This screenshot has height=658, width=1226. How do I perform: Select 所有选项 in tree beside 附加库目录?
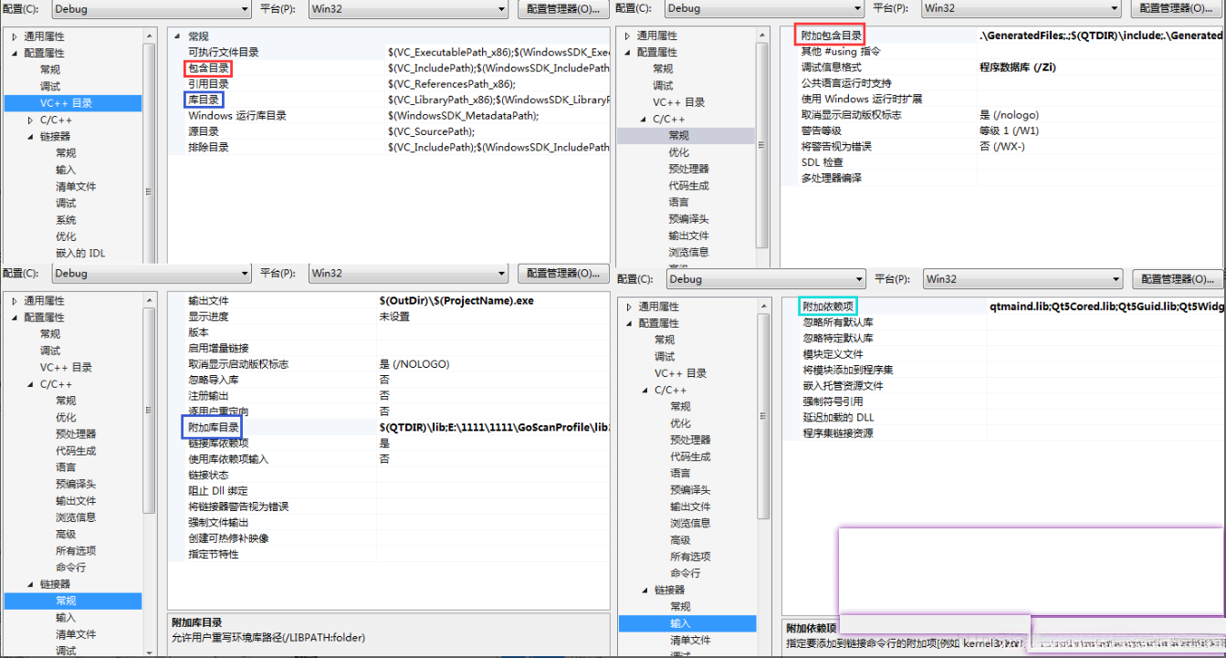click(76, 550)
